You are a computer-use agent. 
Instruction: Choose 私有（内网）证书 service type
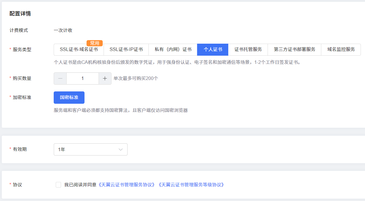[173, 50]
